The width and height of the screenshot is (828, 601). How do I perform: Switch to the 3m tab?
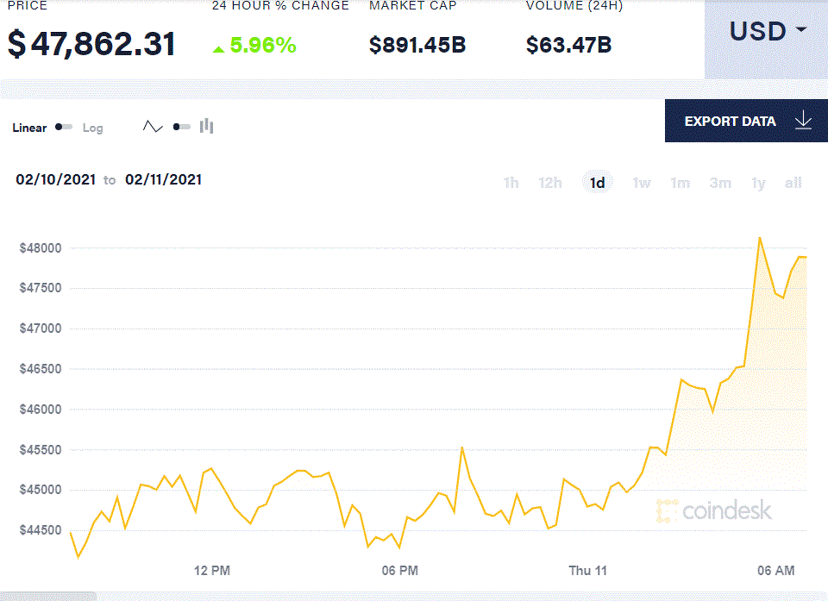(x=720, y=183)
